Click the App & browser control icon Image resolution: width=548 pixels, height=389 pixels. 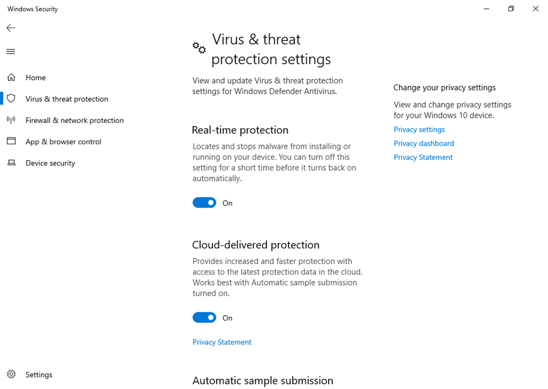(10, 141)
